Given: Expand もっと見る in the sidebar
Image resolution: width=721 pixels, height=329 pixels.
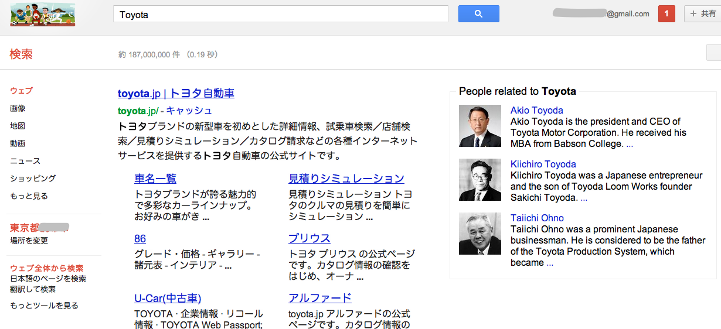Looking at the screenshot, I should pyautogui.click(x=29, y=196).
